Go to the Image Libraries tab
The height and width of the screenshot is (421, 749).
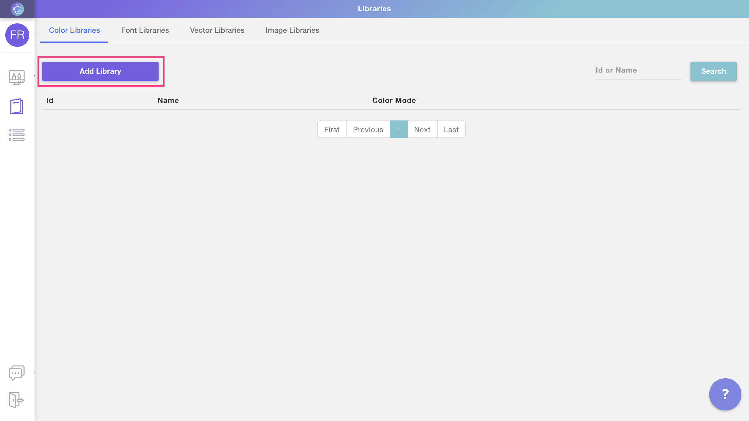tap(292, 30)
